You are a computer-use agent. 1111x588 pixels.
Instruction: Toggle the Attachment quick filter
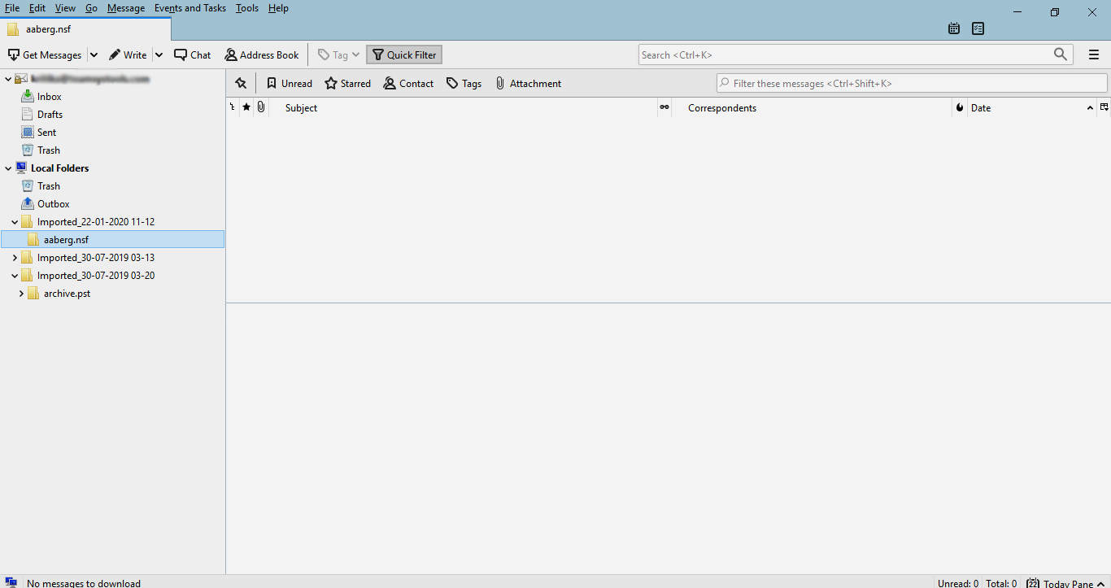(x=528, y=83)
